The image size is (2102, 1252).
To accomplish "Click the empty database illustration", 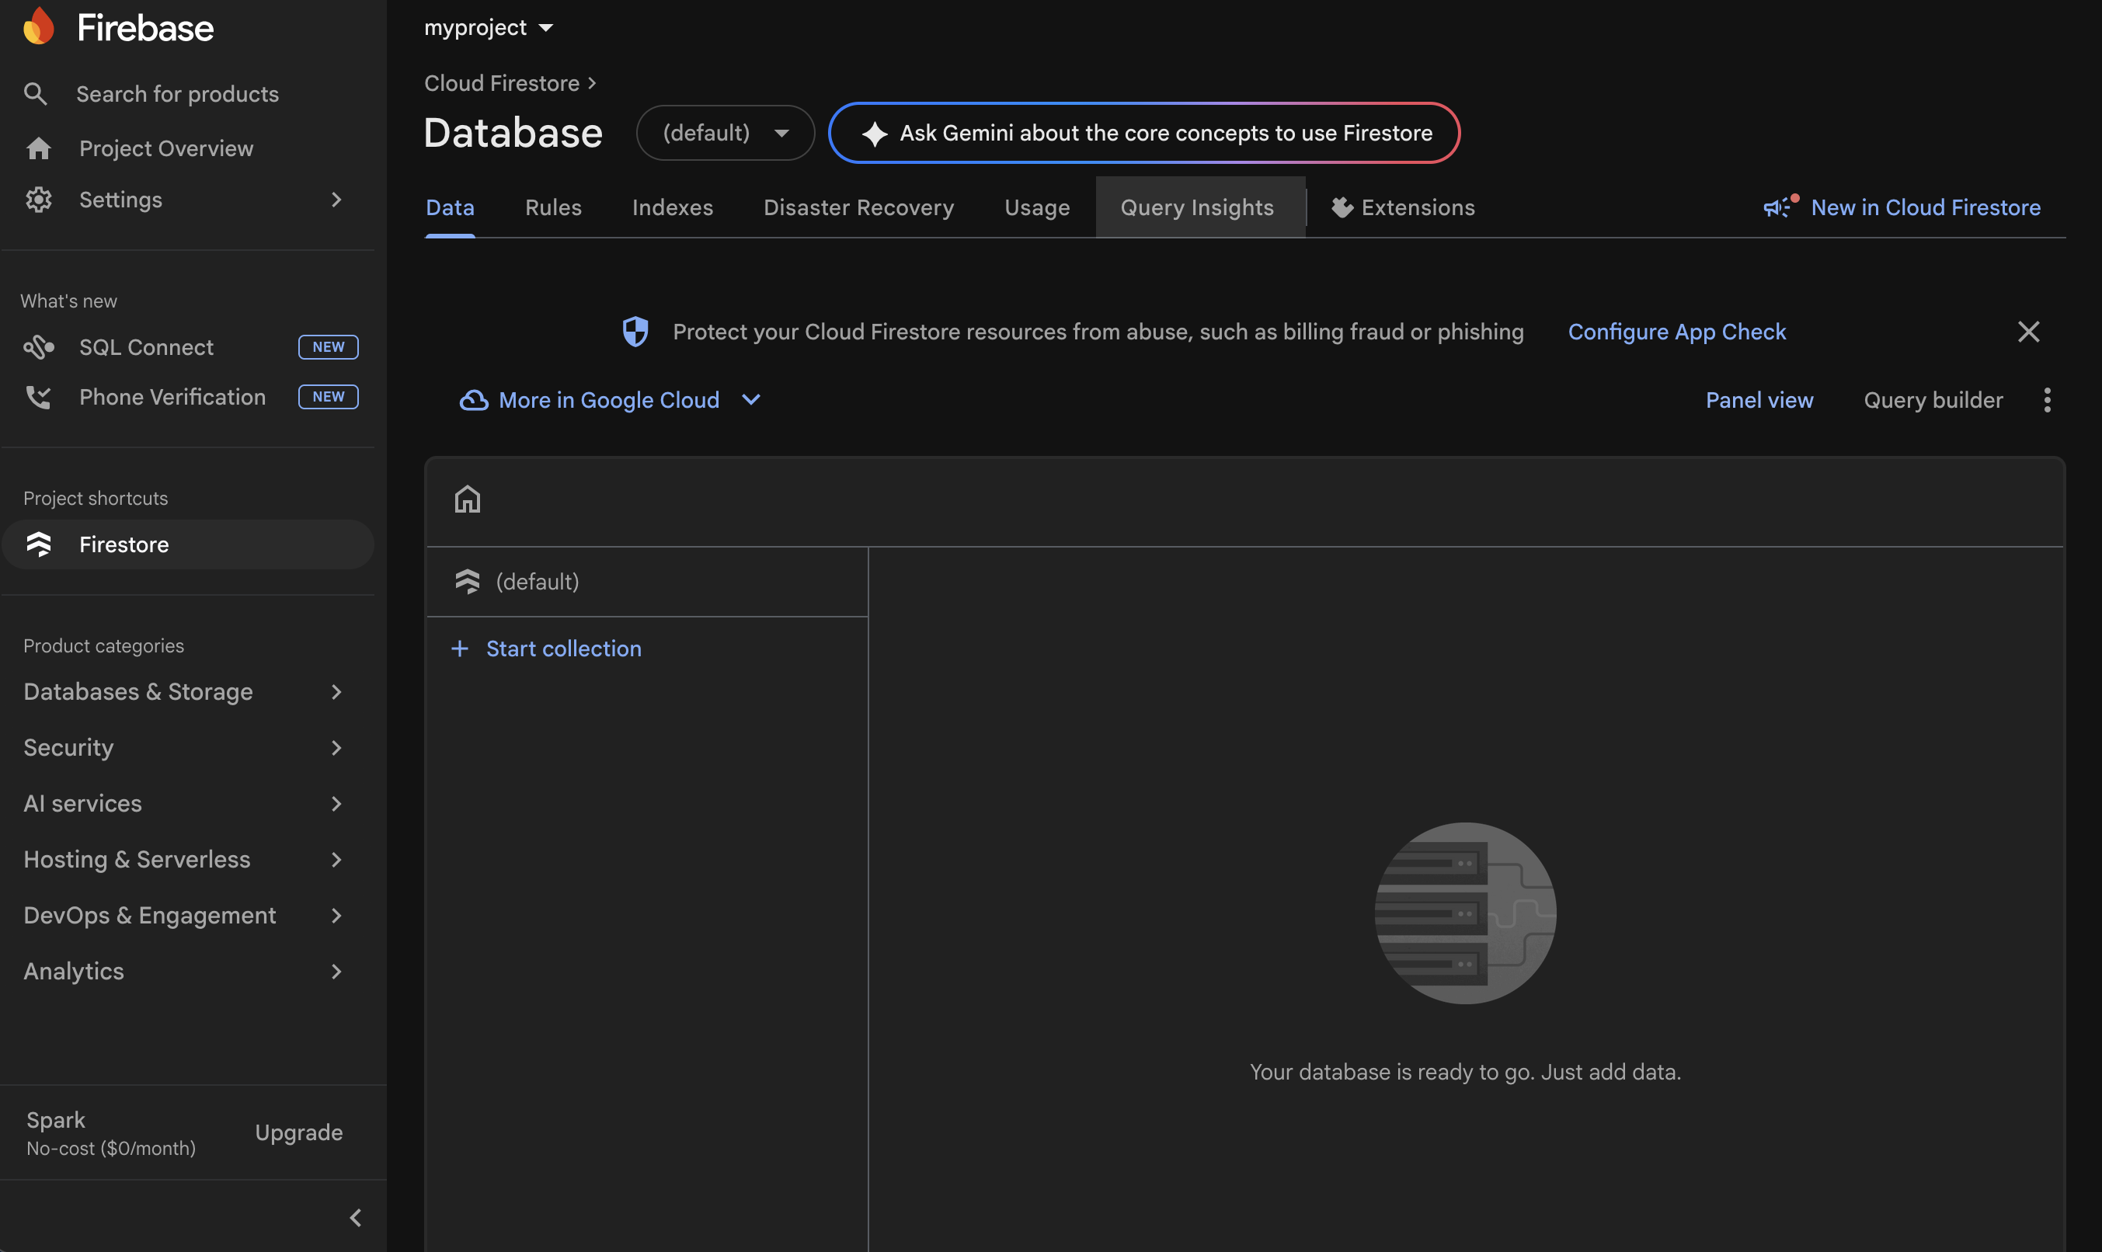I will click(x=1465, y=913).
